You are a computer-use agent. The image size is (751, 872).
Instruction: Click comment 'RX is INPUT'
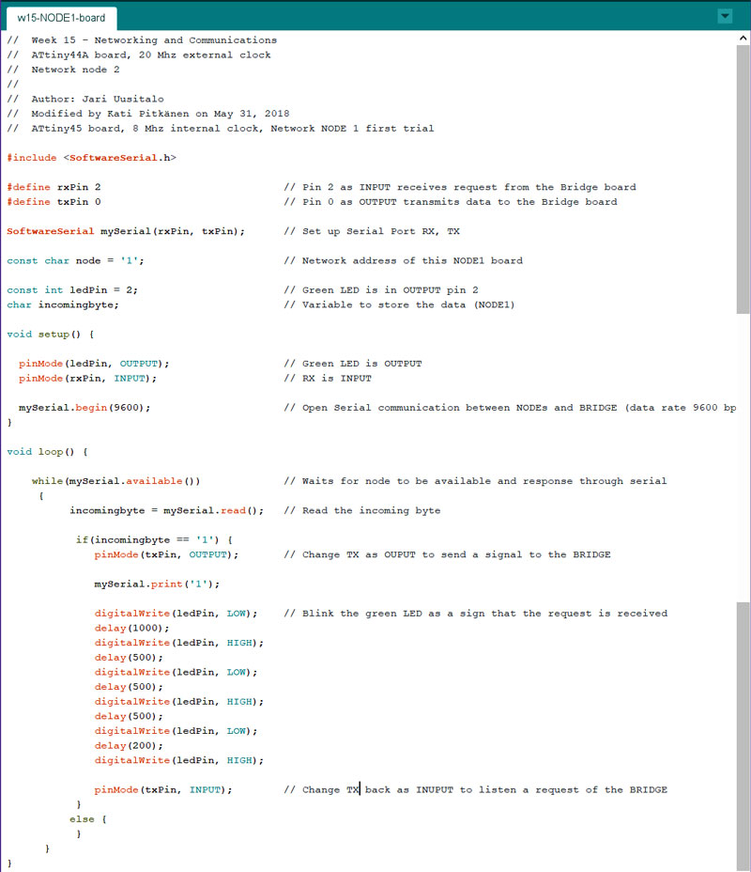[x=337, y=378]
